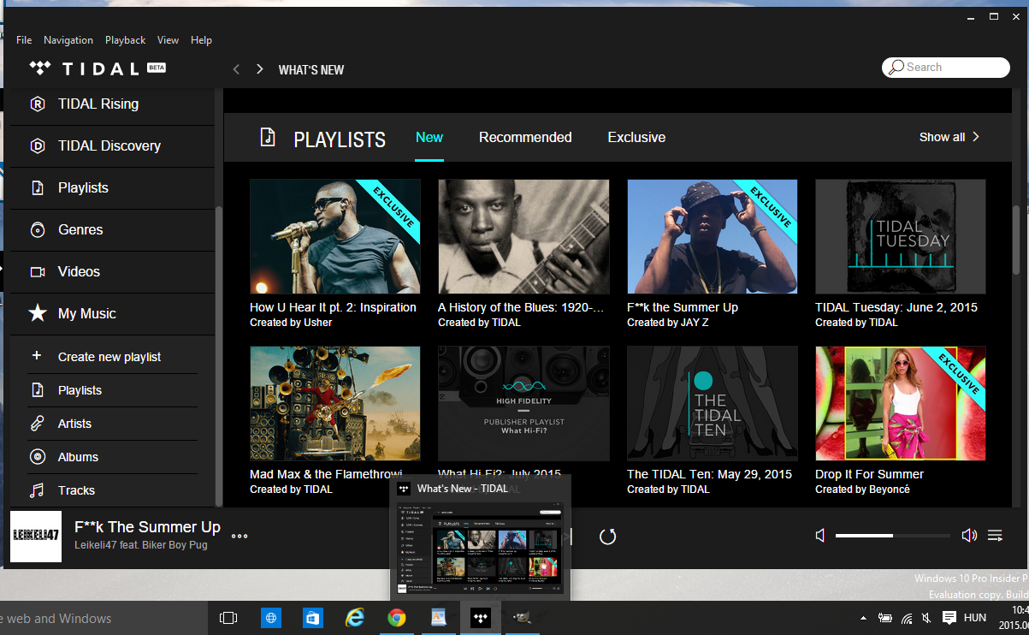
Task: Switch to the Recommended playlists tab
Action: [525, 138]
